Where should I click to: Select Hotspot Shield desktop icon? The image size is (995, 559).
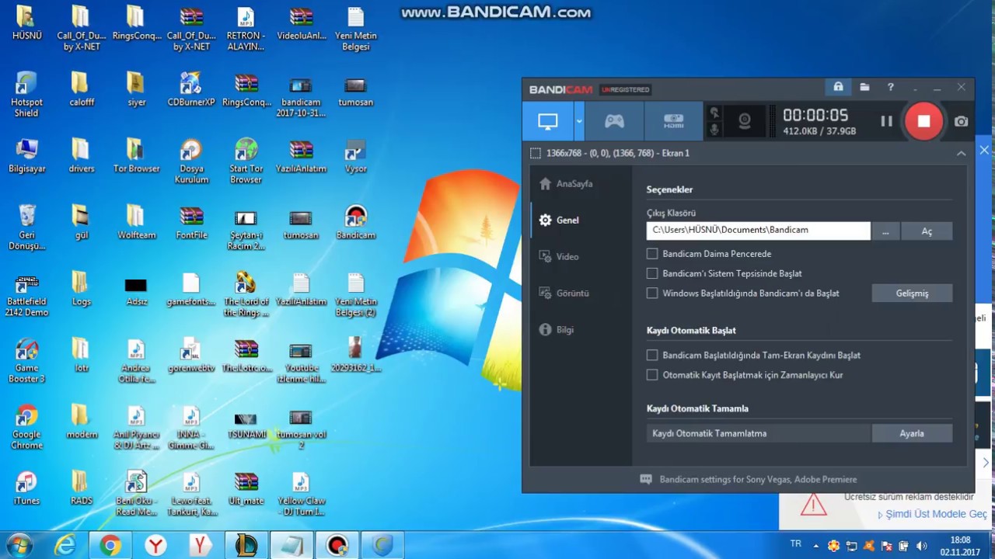click(26, 95)
